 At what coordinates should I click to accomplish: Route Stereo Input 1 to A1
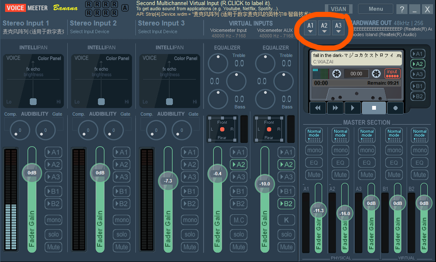click(x=53, y=152)
